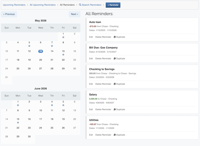Viewport: 200px width, 146px height.
Task: Edit the Gas Company bill reminder
Action: click(x=91, y=59)
